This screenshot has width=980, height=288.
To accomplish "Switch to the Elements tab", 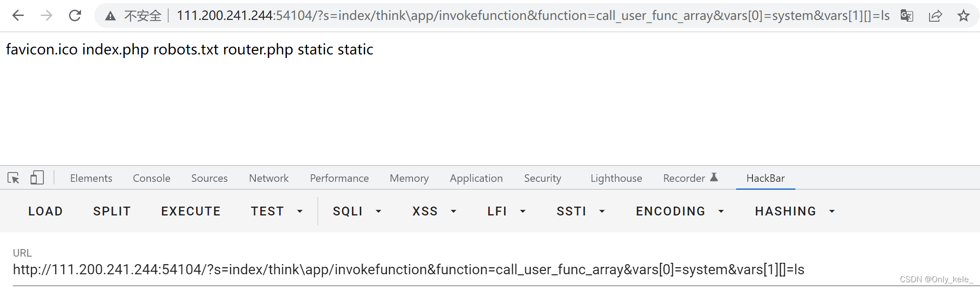I will (91, 178).
